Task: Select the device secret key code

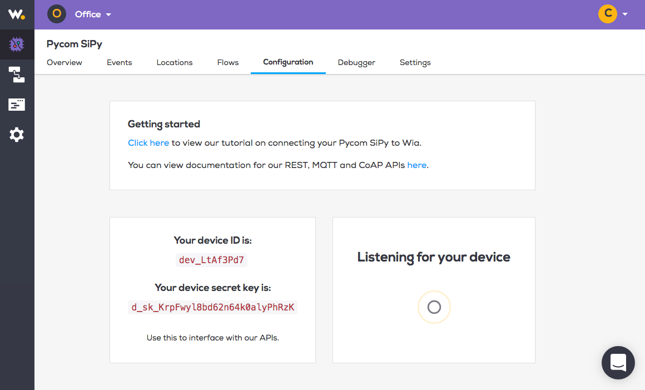Action: 212,307
